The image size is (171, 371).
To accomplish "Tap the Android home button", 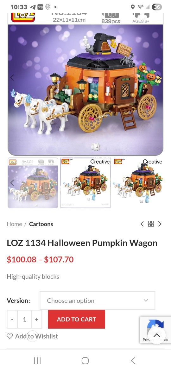I will [x=85, y=361].
